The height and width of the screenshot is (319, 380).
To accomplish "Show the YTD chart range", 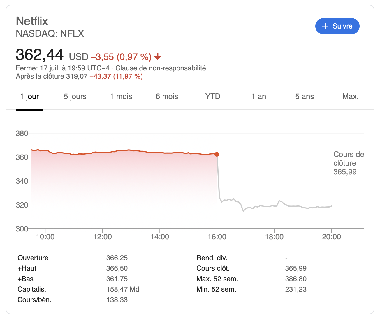I will pyautogui.click(x=213, y=97).
